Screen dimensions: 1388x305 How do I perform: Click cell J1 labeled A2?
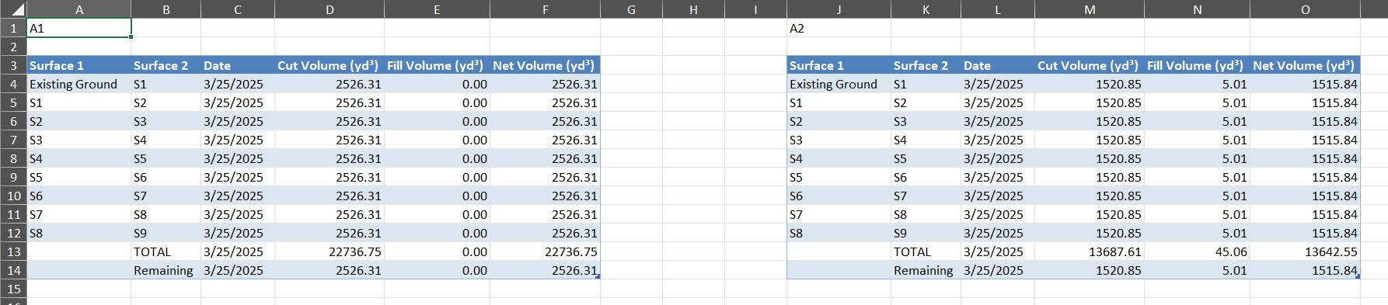point(839,28)
